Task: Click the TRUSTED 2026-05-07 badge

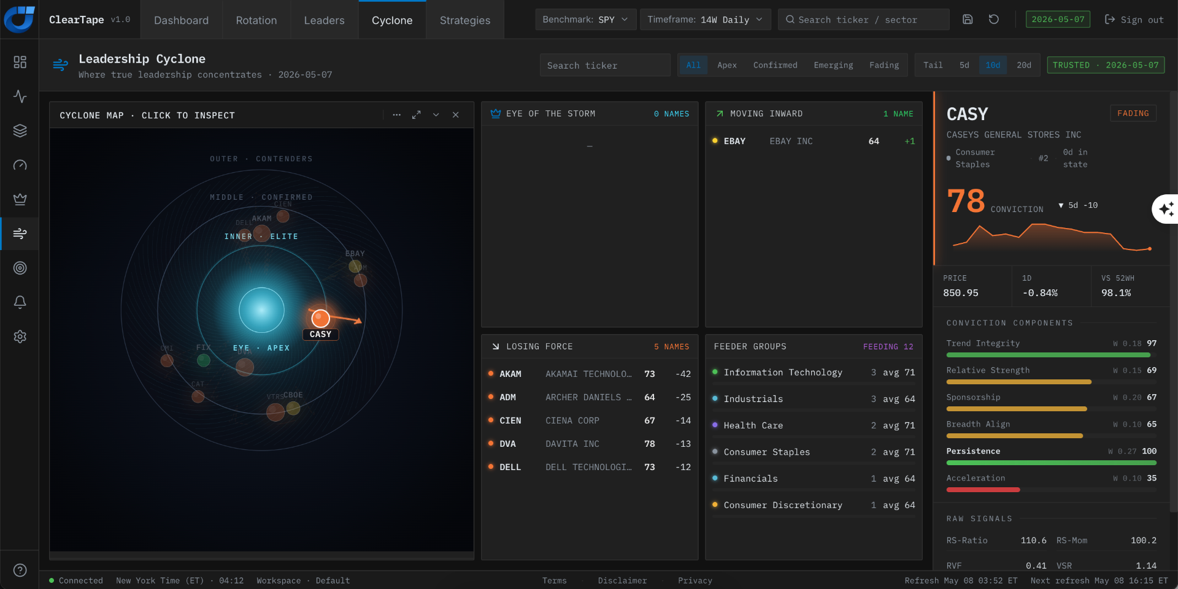Action: [1106, 65]
